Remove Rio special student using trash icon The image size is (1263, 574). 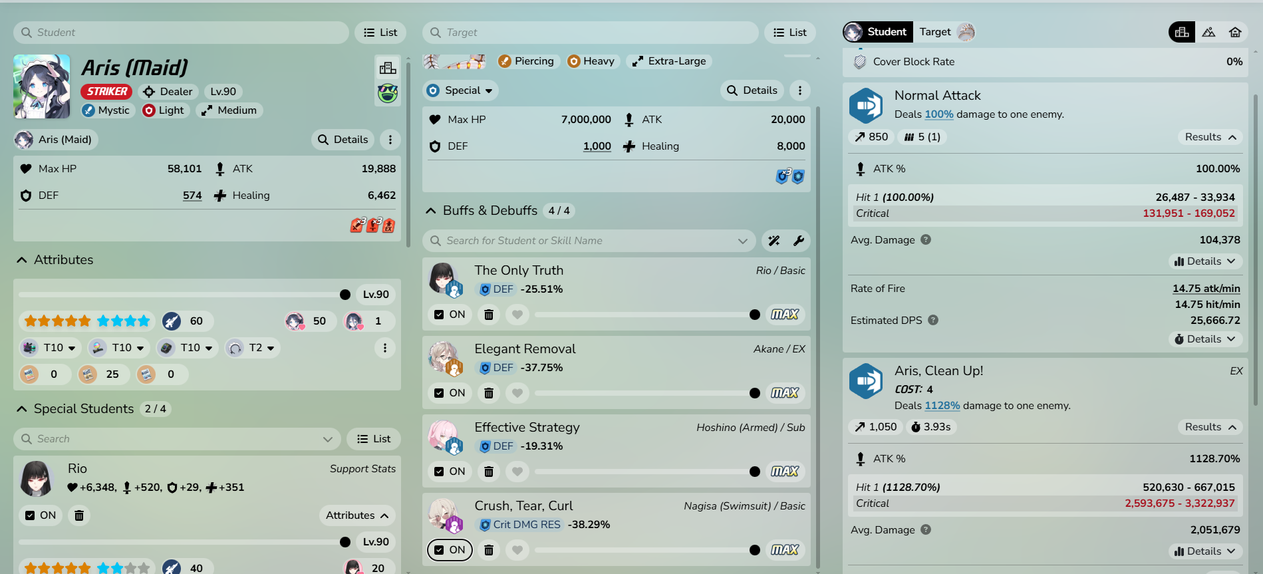(x=79, y=515)
